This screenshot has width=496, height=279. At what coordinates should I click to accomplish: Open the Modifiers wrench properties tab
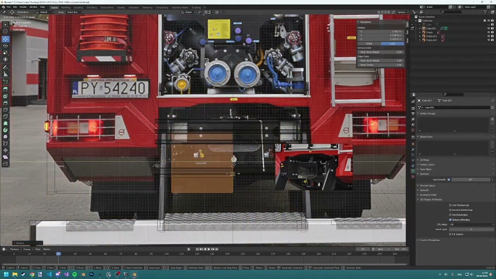413,149
